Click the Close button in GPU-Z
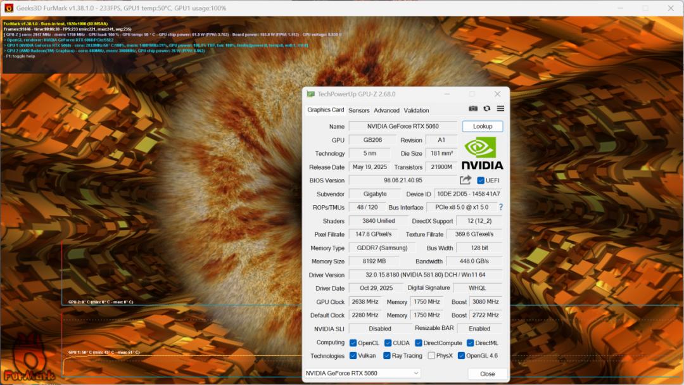Screen dimensions: 684x385 click(487, 374)
